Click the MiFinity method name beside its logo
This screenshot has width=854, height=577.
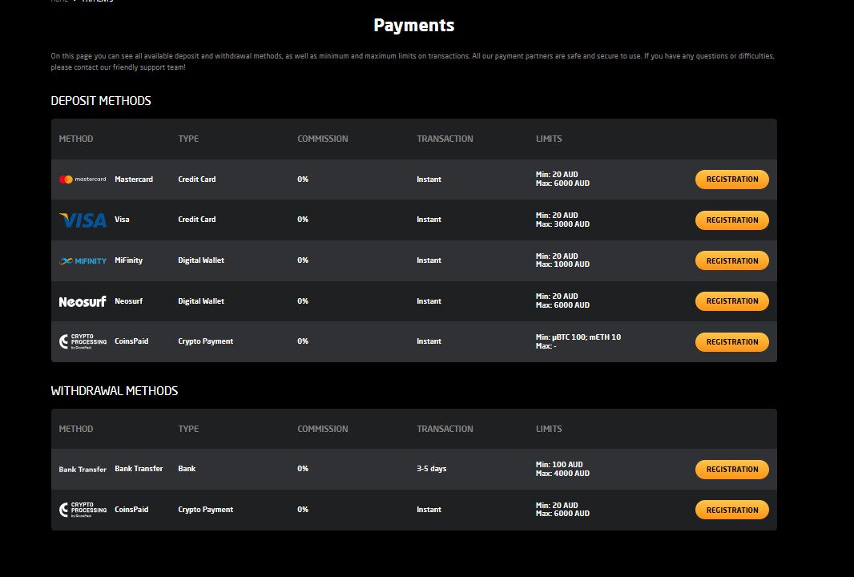click(128, 260)
